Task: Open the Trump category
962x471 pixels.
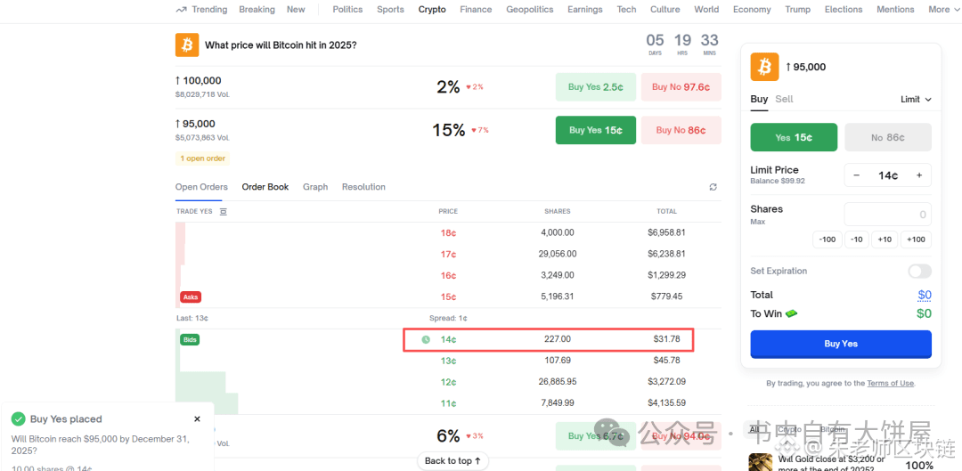Action: (797, 9)
